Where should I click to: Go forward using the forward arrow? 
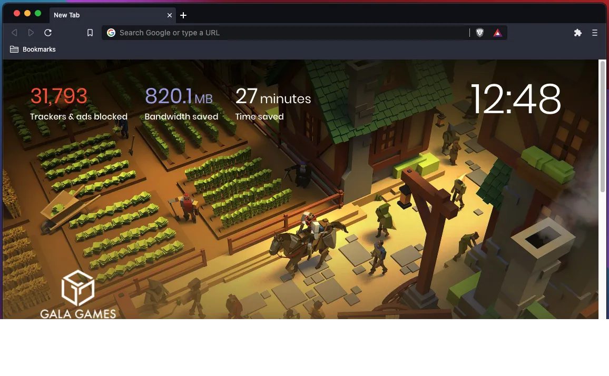tap(31, 33)
